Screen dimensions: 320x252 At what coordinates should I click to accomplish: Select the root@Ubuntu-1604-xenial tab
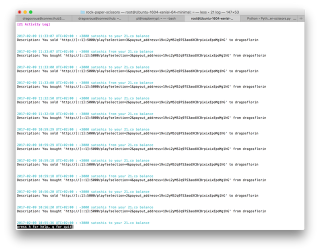212,18
